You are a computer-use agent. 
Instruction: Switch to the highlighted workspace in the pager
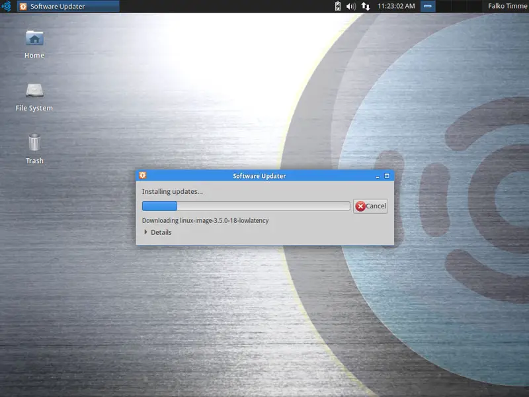[x=428, y=6]
